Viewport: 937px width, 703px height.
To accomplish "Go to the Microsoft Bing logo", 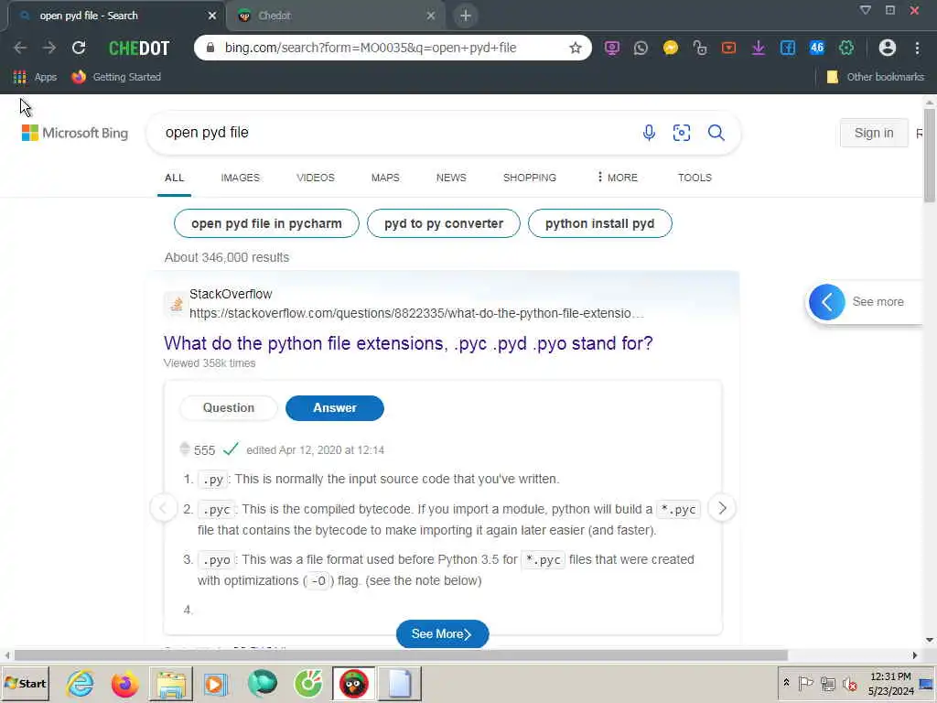I will 75,133.
